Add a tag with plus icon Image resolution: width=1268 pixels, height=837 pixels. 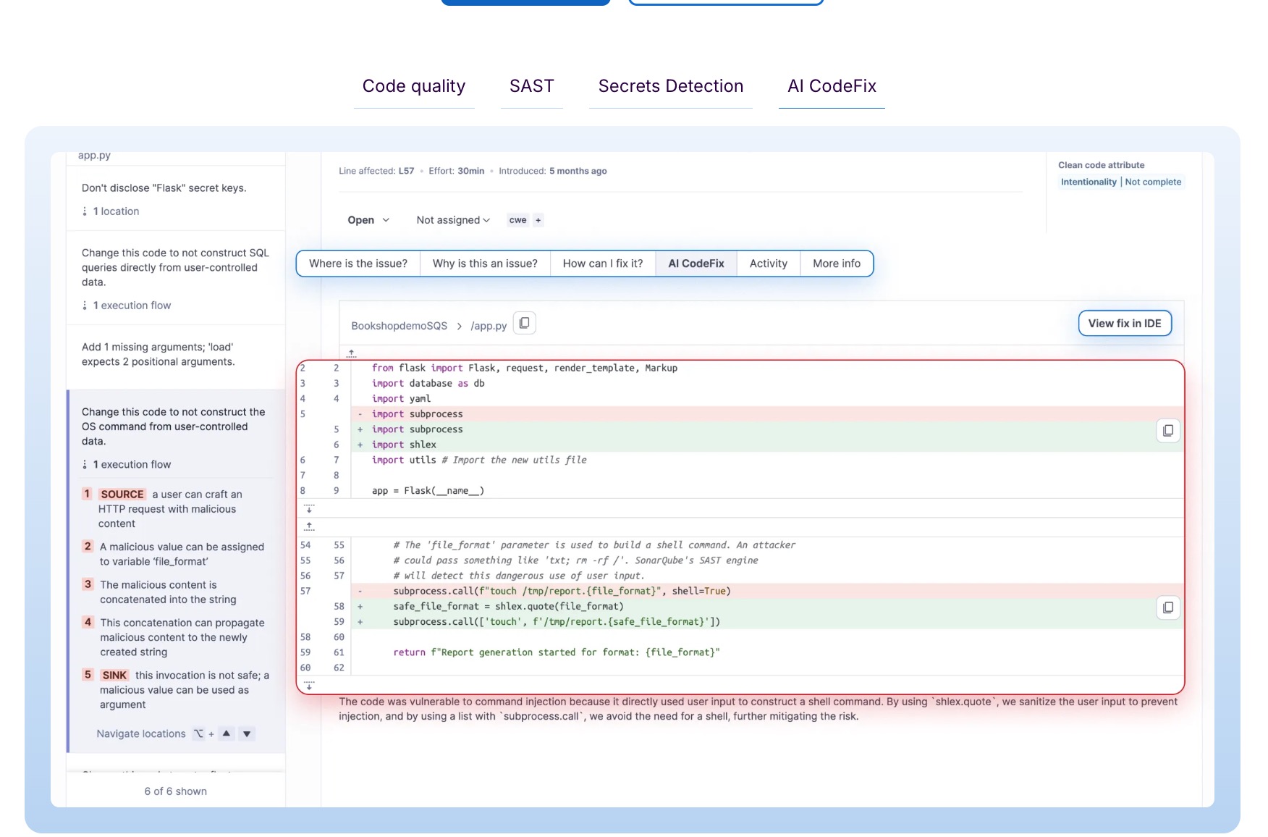[x=538, y=220]
